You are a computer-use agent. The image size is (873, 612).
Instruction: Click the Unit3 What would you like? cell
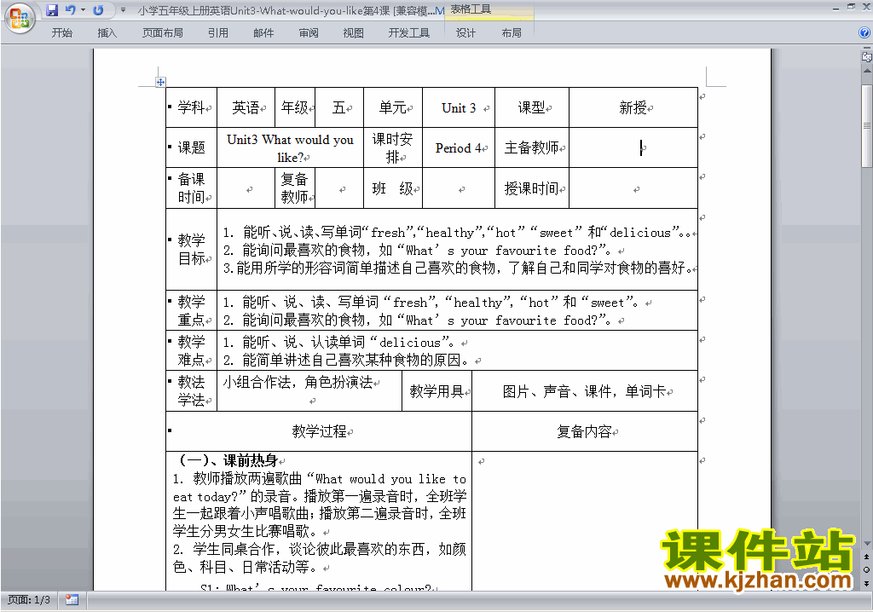(x=290, y=147)
